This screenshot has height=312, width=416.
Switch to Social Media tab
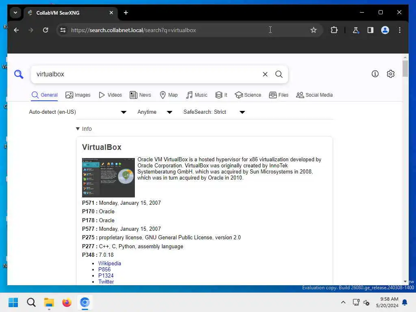click(314, 95)
